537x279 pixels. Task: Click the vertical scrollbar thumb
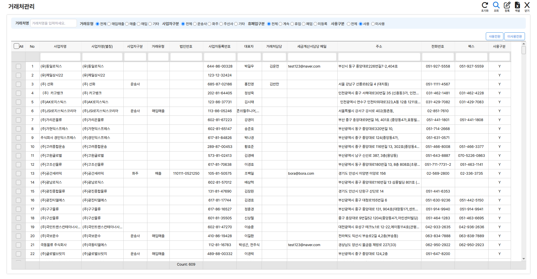pos(524,50)
